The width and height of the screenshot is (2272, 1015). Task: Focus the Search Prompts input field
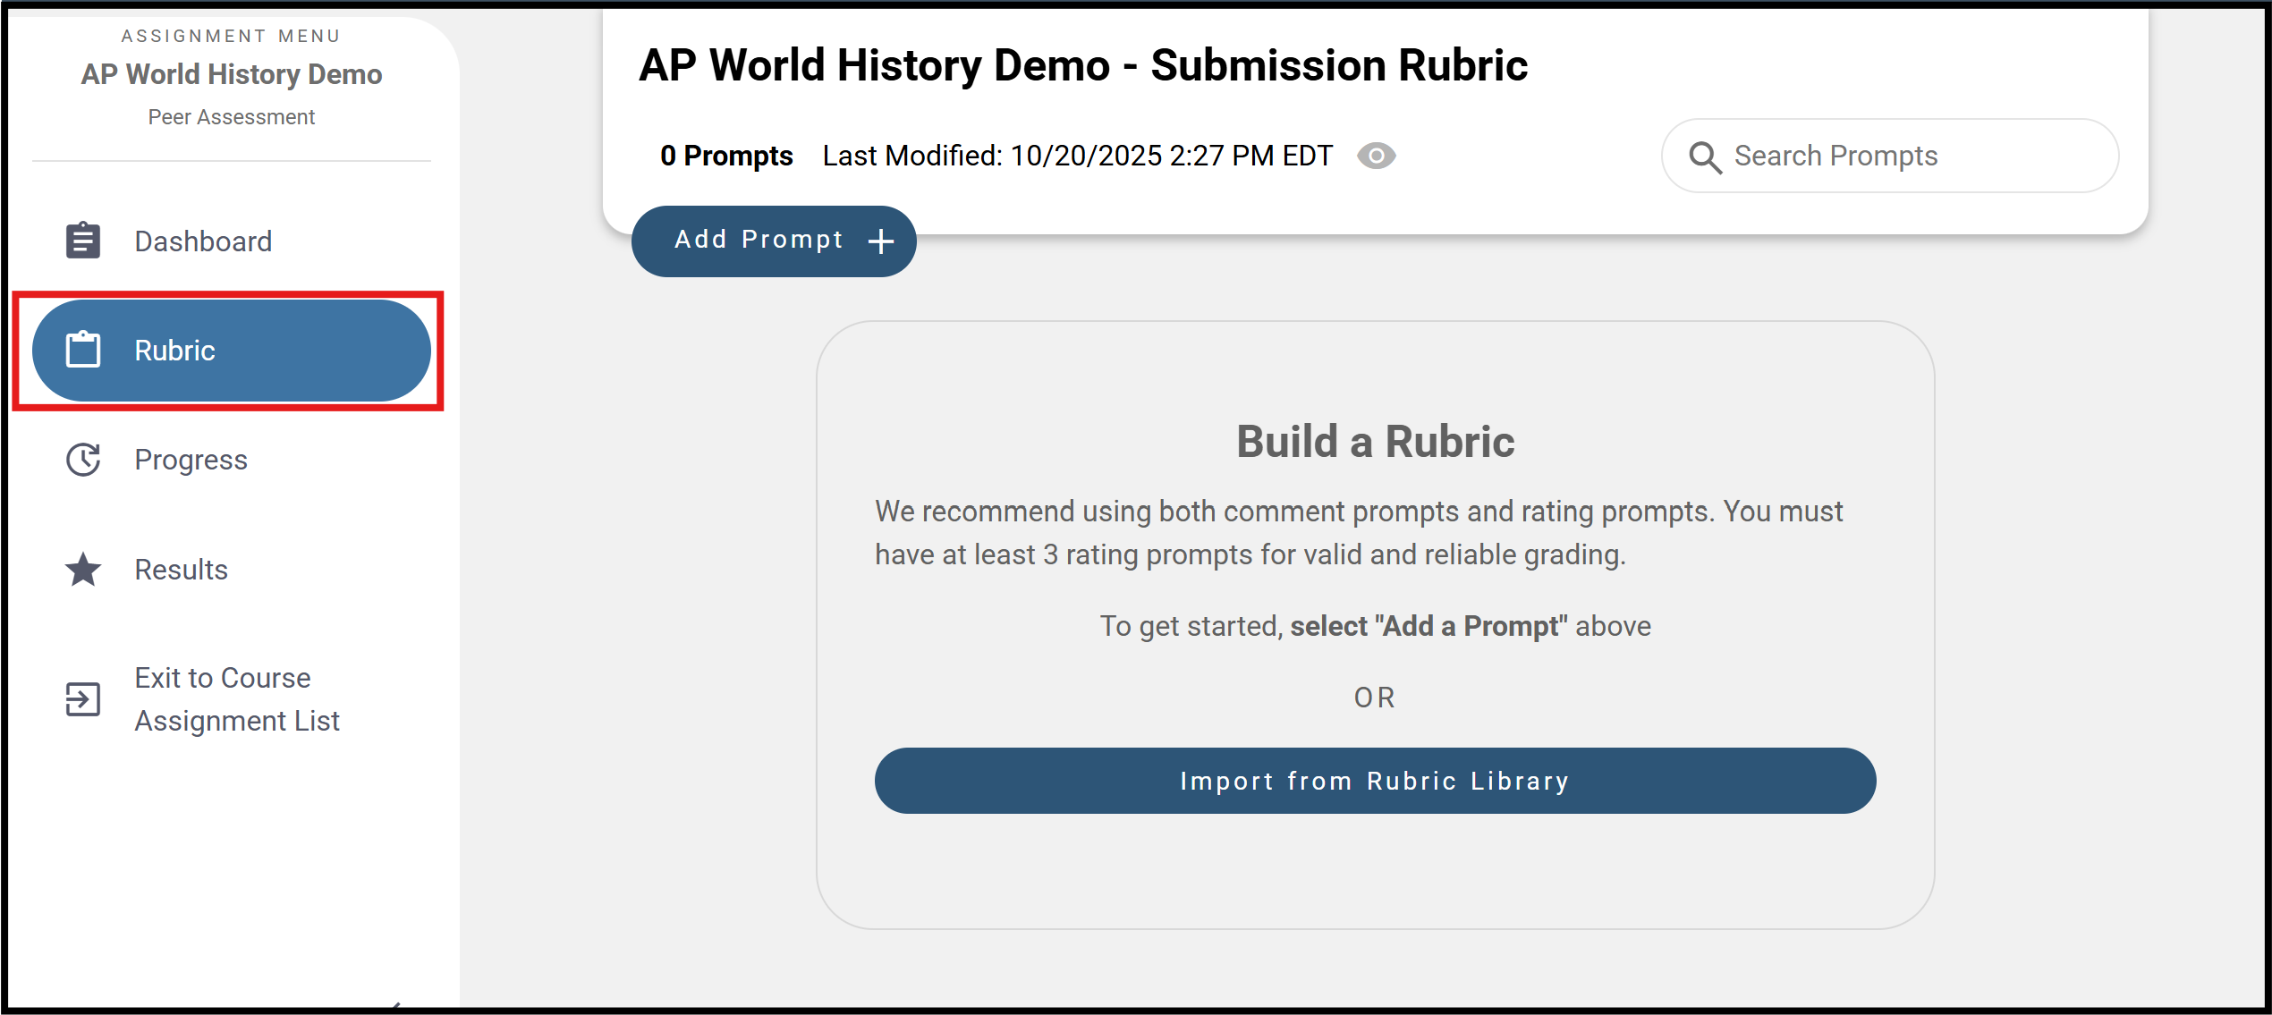(1890, 156)
